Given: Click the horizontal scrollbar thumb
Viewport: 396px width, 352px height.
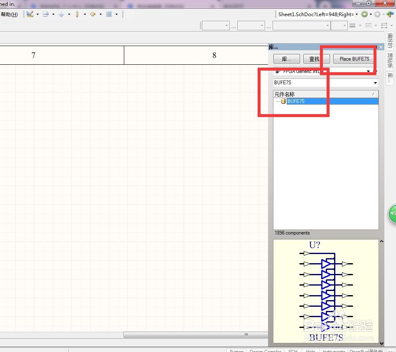Looking at the screenshot, I should 196,335.
